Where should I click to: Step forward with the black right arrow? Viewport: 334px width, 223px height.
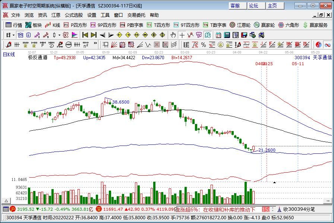[111, 35]
